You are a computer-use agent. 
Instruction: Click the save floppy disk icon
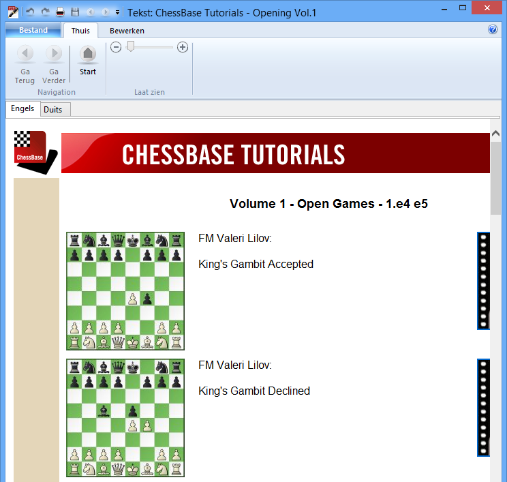(75, 12)
